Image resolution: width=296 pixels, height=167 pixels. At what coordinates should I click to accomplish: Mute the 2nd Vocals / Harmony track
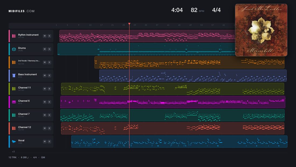(45, 62)
